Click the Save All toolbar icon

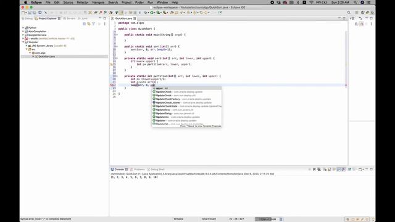[x=35, y=12]
